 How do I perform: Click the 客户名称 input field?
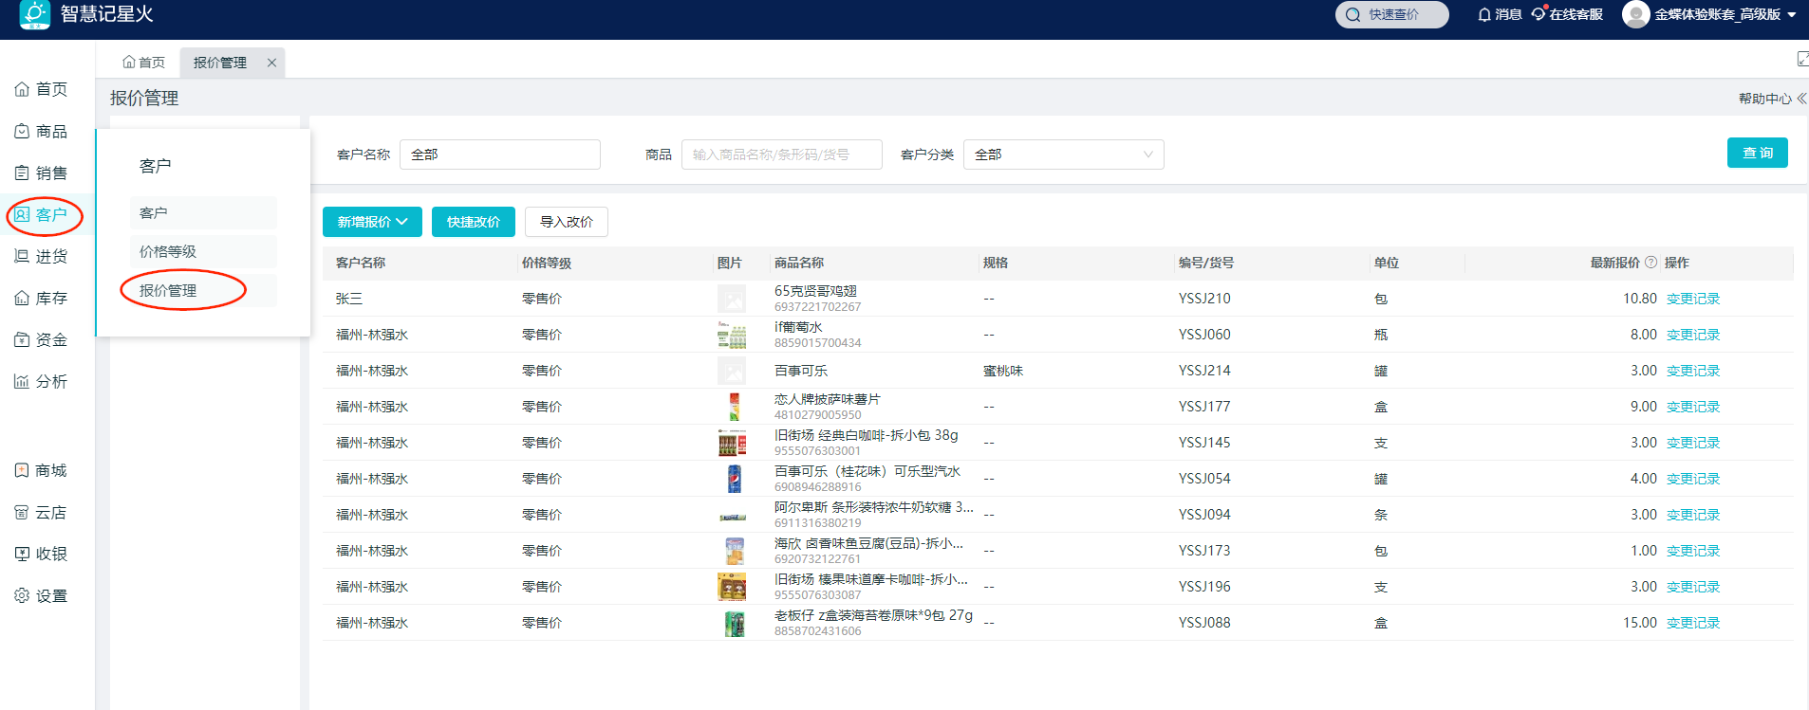click(x=500, y=155)
